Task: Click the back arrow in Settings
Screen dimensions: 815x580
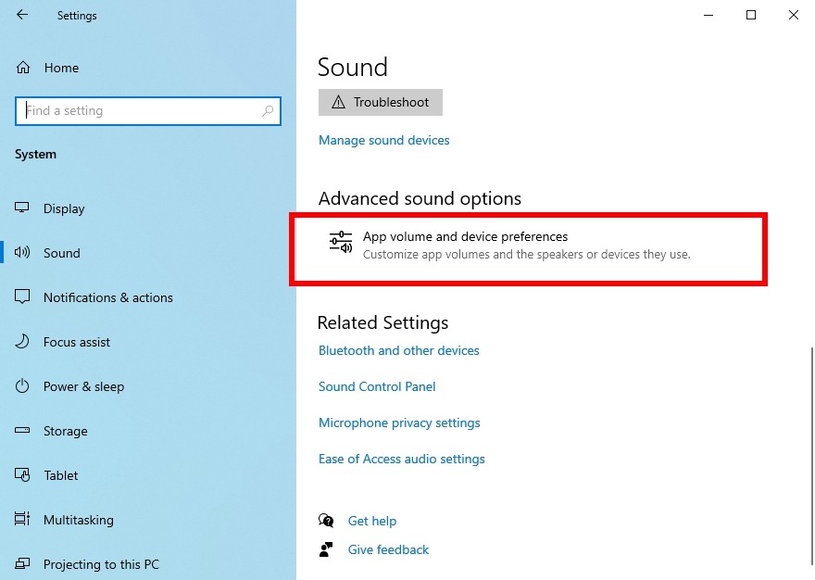Action: (22, 15)
